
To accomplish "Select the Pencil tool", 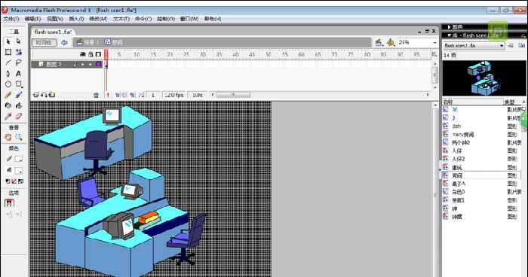I will point(8,95).
